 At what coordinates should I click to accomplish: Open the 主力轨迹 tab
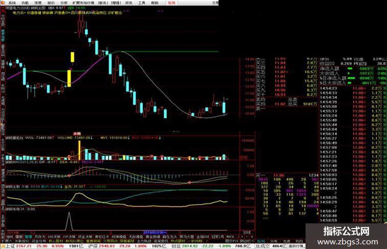pyautogui.click(x=144, y=240)
